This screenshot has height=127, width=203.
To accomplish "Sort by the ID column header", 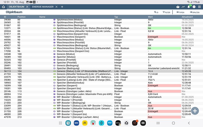I will (x=5, y=17).
